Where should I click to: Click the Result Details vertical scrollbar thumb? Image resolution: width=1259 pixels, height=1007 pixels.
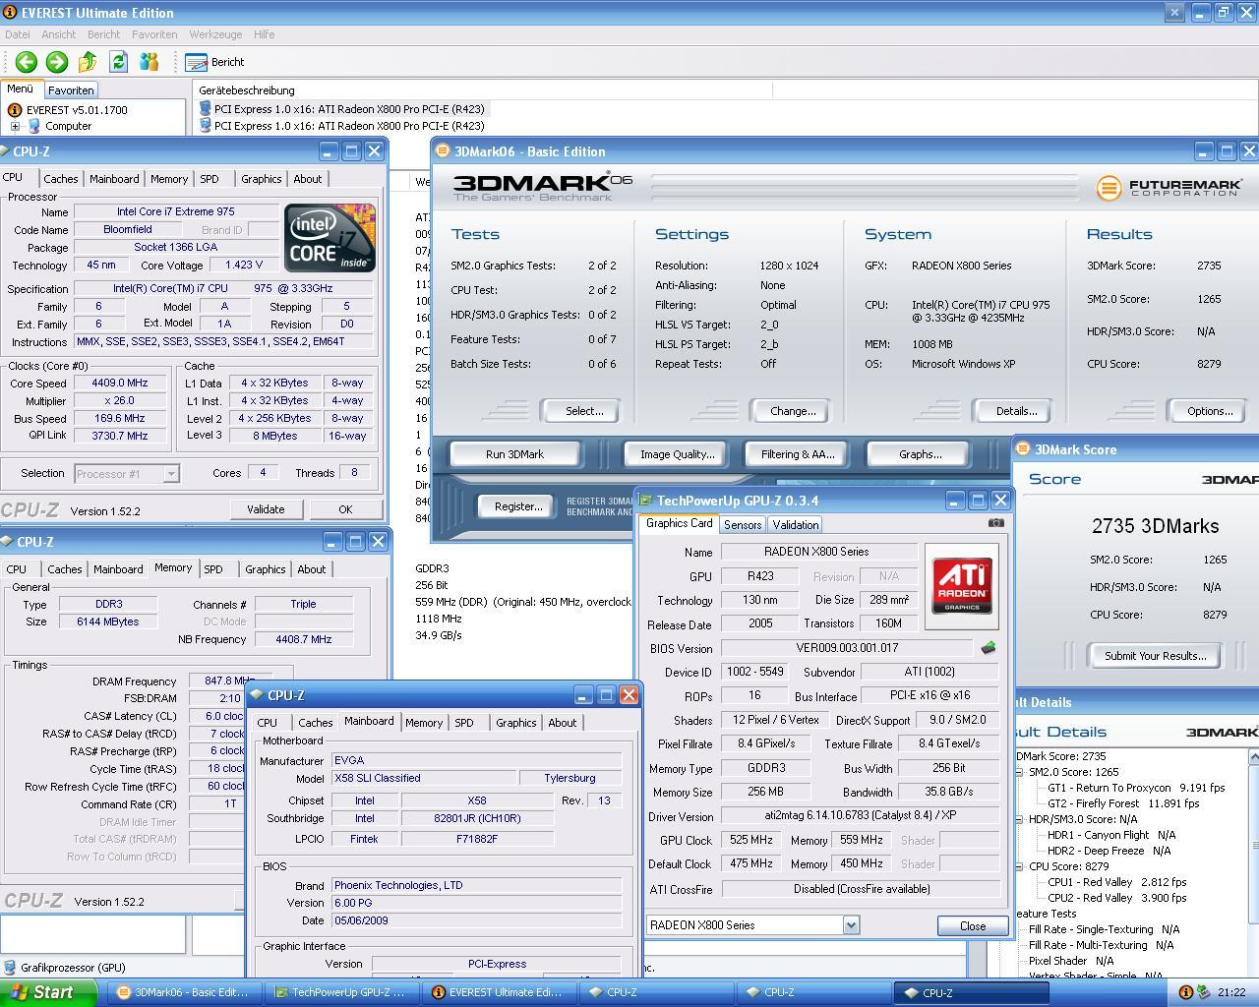1253,846
